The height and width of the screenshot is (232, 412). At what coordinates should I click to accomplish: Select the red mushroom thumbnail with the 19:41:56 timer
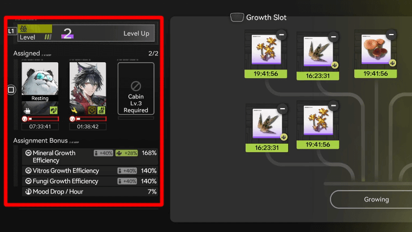(x=376, y=50)
